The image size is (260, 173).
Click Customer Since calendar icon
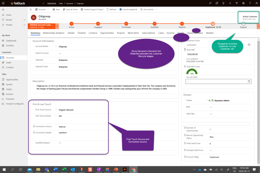coord(249,45)
